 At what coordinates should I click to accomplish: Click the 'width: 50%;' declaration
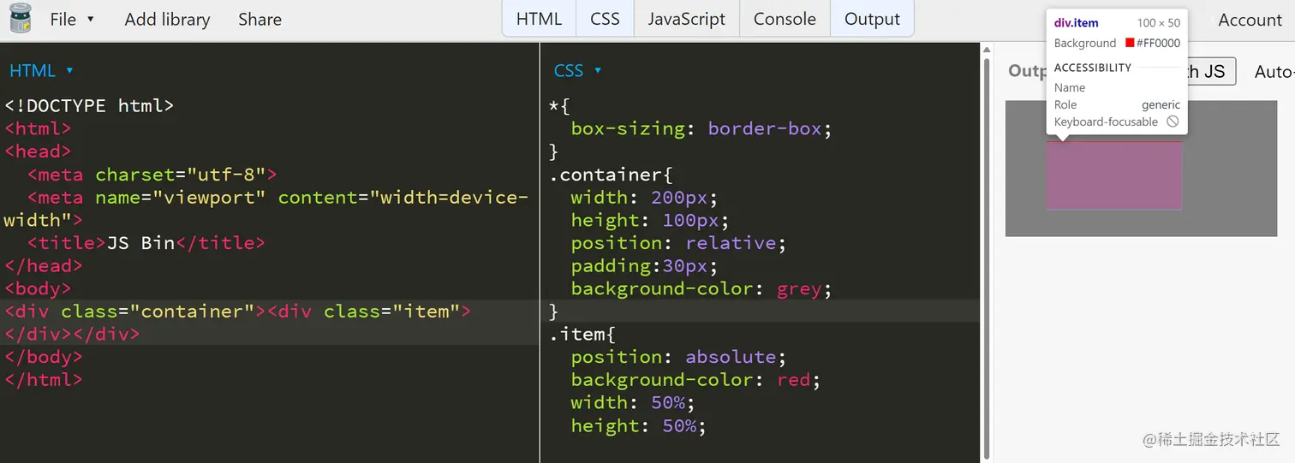coord(633,402)
